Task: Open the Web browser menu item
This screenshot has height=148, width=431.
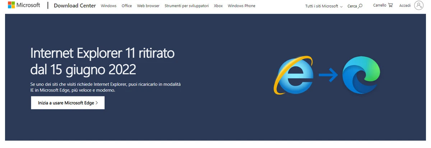Action: pyautogui.click(x=148, y=6)
